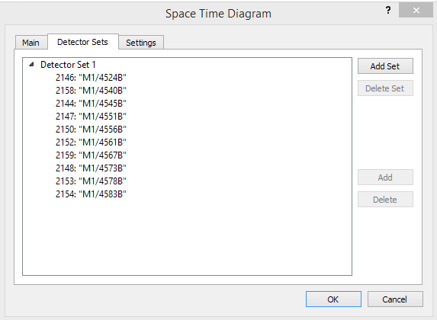This screenshot has width=437, height=320.
Task: Open the Settings tab
Action: click(x=141, y=43)
